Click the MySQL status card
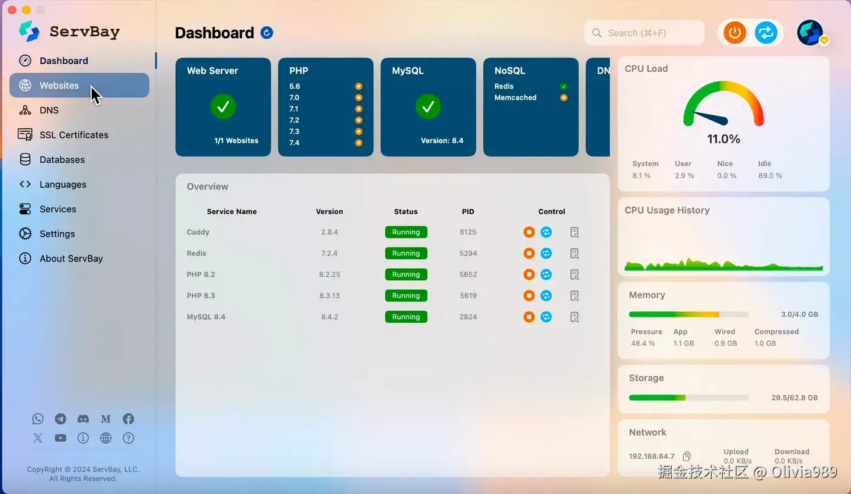The image size is (851, 494). coord(428,107)
